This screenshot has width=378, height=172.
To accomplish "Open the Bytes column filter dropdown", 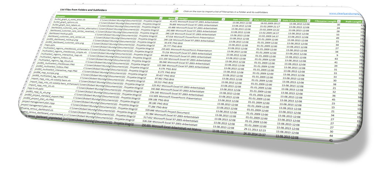I will pos(176,18).
